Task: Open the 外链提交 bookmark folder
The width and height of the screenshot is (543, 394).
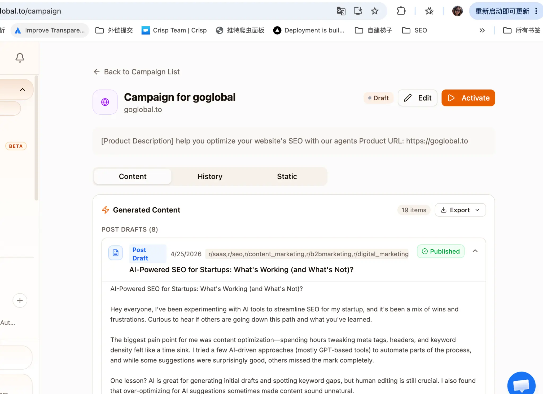Action: coord(114,30)
